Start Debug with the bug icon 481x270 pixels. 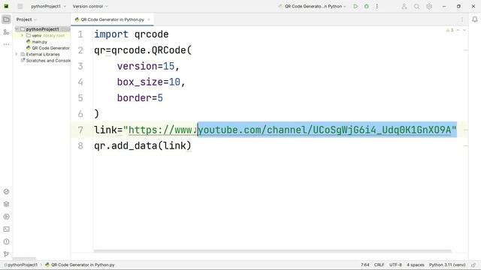tap(366, 6)
